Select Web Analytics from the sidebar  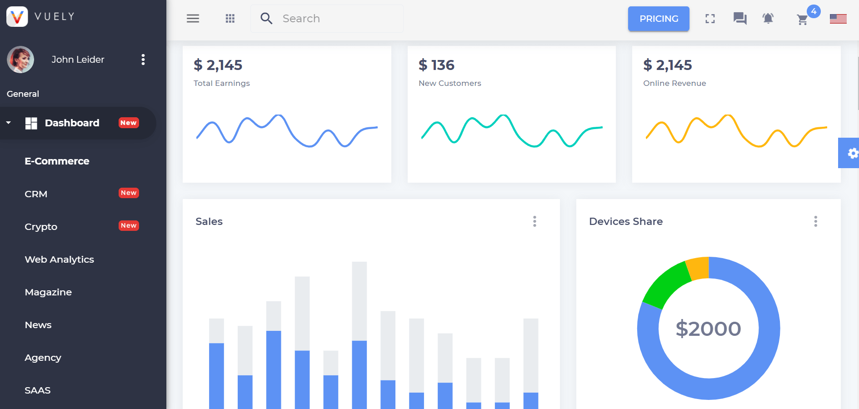[x=59, y=259]
